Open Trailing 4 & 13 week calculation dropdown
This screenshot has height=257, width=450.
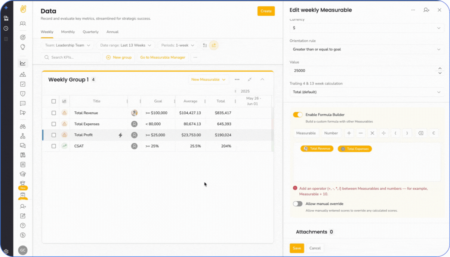coord(367,92)
